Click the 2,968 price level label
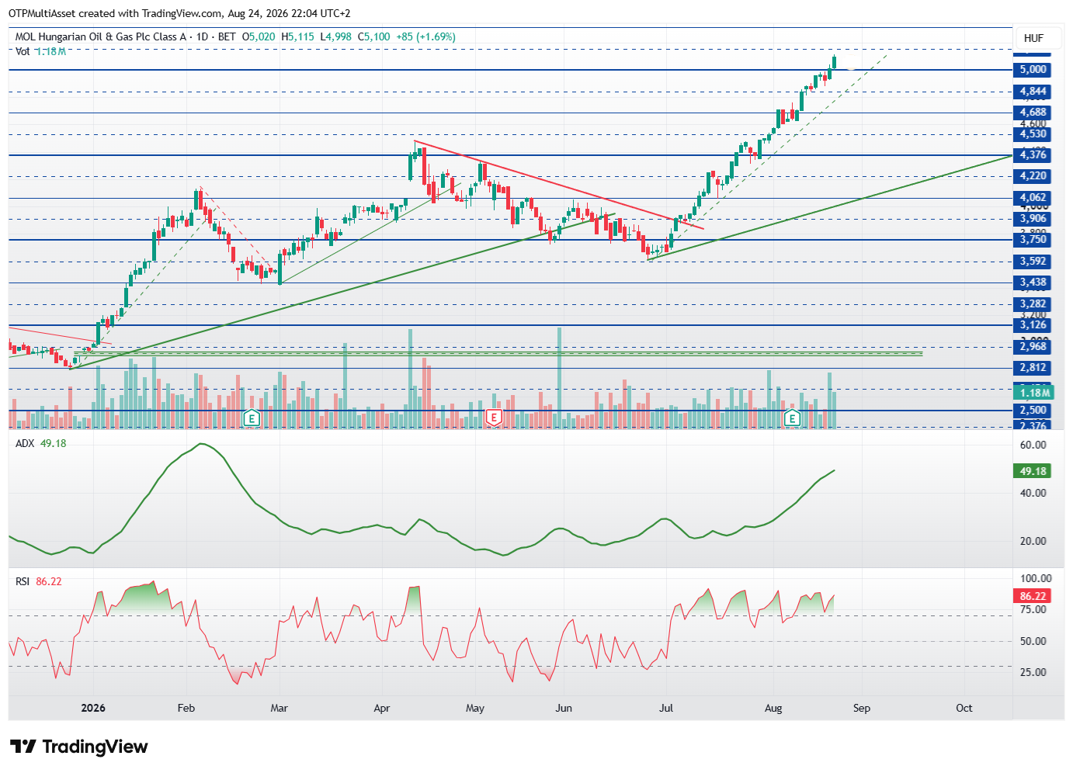 [x=1033, y=347]
